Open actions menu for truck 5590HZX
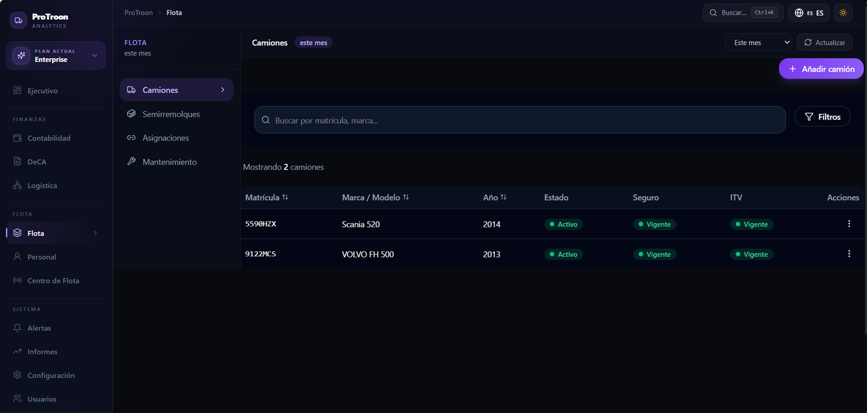 point(849,224)
